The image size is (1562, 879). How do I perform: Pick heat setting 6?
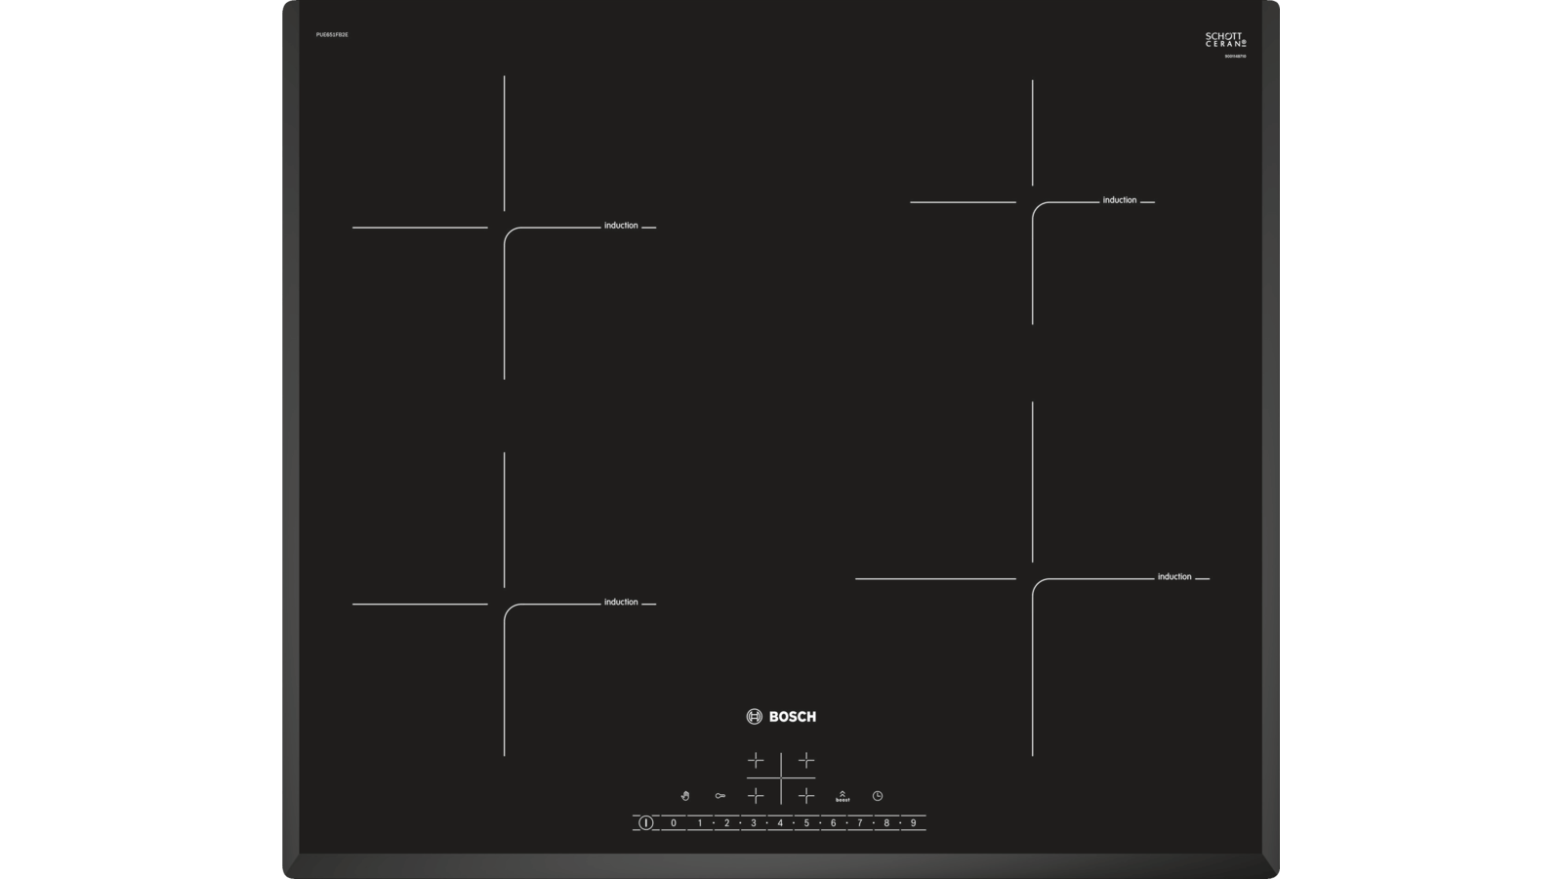(833, 823)
